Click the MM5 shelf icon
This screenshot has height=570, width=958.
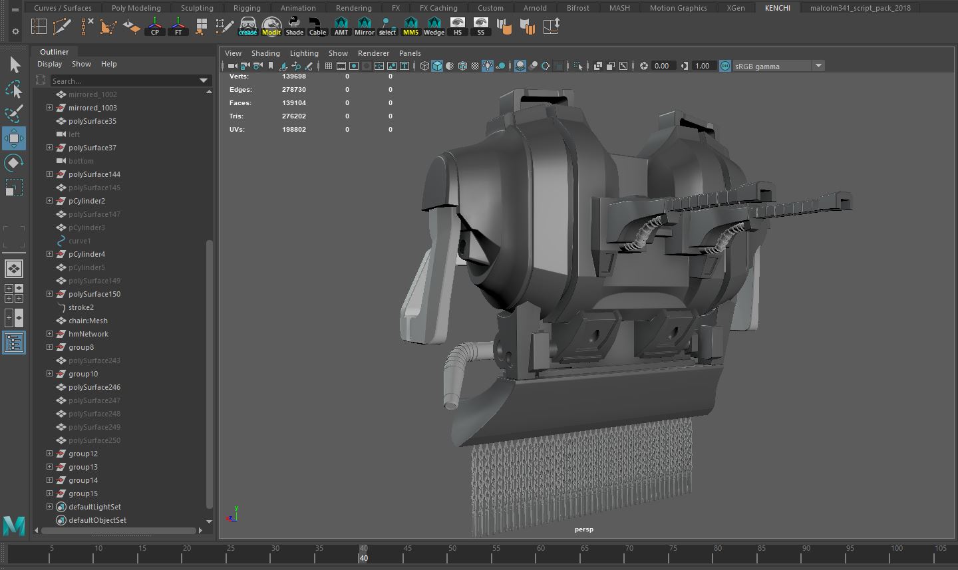coord(410,27)
